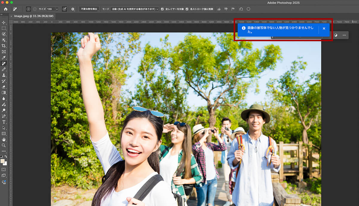Viewport: 359px width, 206px height.
Task: Expand the tools panel double arrow
Action: 1,14
